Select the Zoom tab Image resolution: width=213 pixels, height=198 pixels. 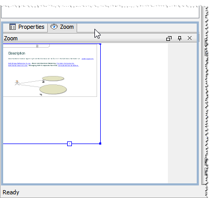coord(62,27)
